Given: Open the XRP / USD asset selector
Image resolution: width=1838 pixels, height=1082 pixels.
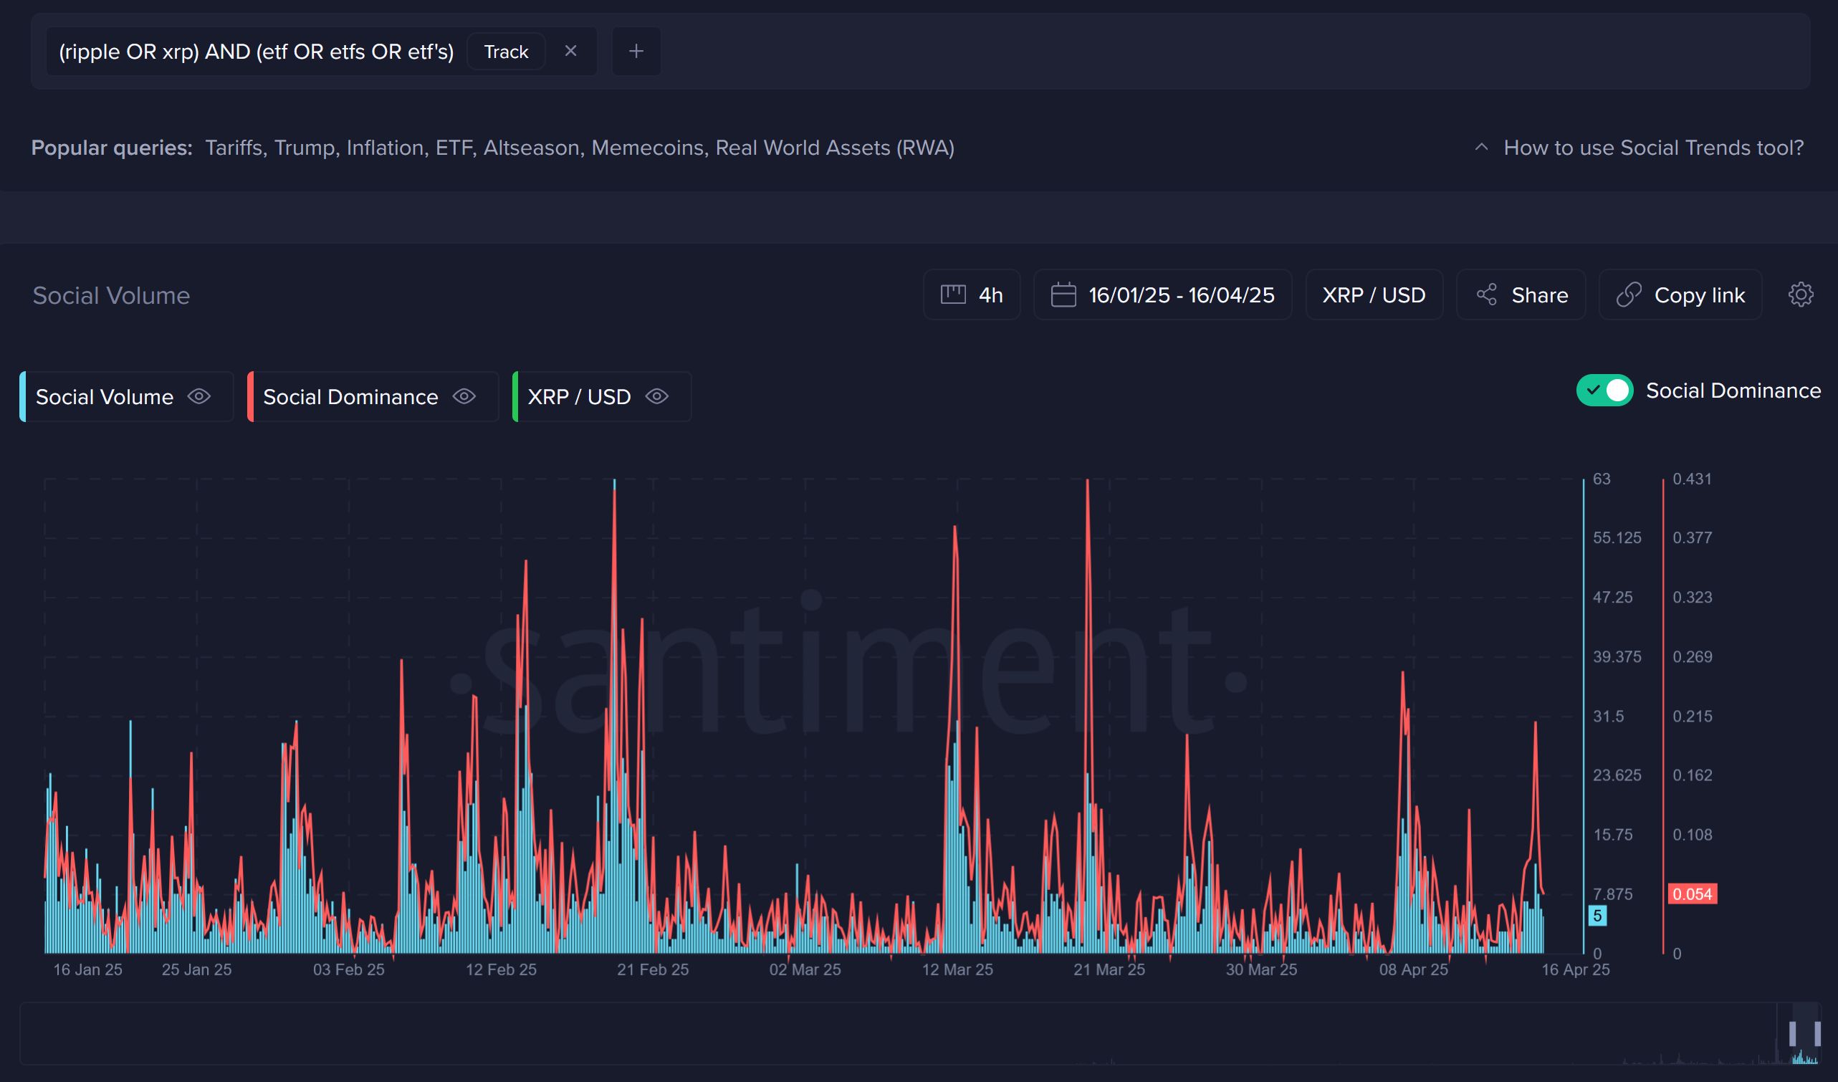Looking at the screenshot, I should pos(1374,295).
